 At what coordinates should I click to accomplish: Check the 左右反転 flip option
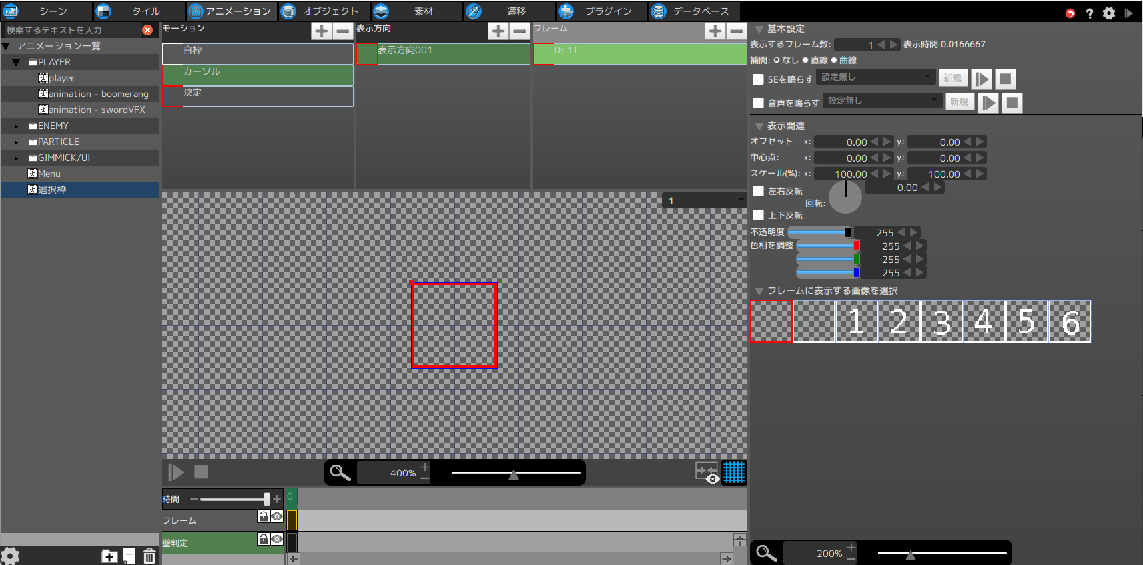coord(758,191)
